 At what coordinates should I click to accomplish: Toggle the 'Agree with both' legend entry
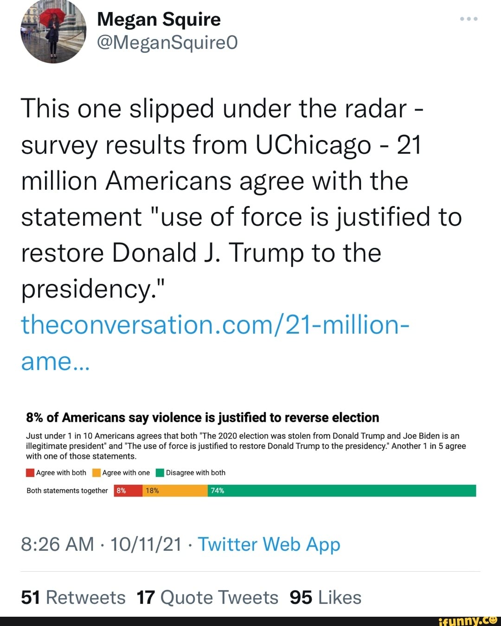tap(53, 472)
